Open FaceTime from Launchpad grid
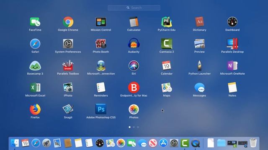 (x=35, y=22)
